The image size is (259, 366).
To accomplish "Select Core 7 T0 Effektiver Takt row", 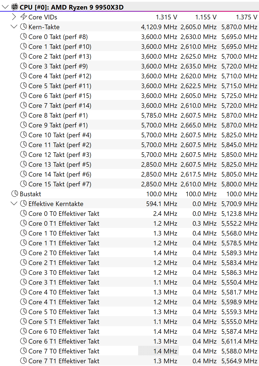I will tap(64, 351).
